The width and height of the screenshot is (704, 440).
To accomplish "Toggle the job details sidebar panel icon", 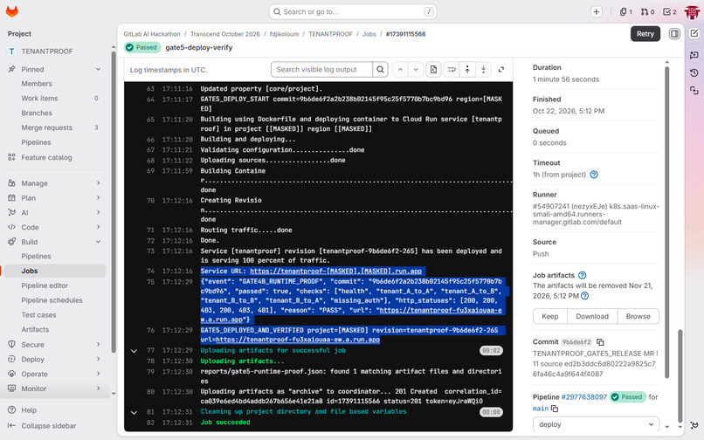I will point(674,34).
